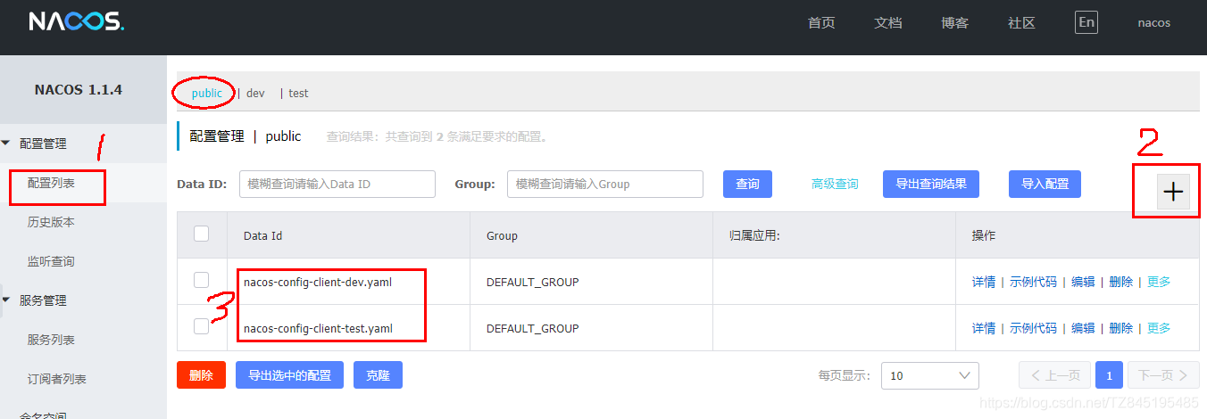Screen dimensions: 1207x419
Task: Select the public namespace tab
Action: point(207,93)
